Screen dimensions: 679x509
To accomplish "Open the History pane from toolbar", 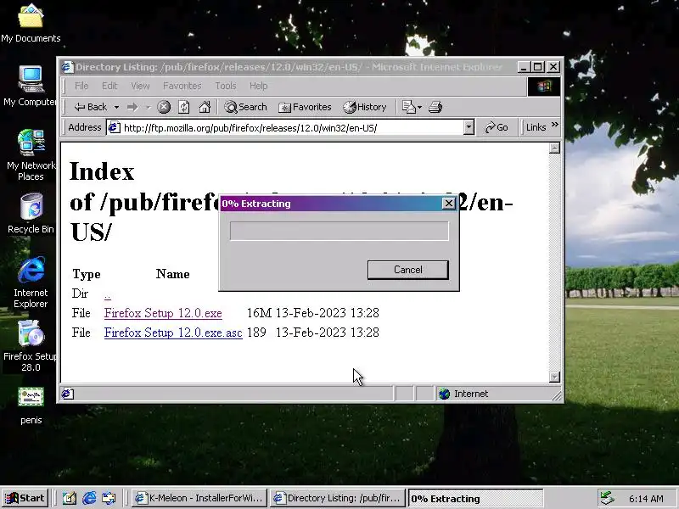I will tap(365, 107).
